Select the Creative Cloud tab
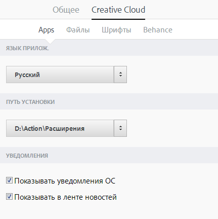 tap(118, 10)
